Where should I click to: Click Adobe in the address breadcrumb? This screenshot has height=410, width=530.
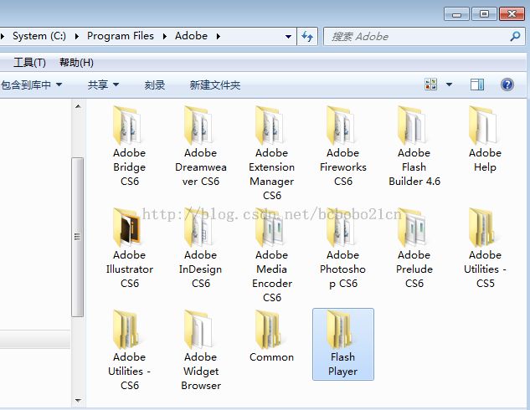click(191, 36)
